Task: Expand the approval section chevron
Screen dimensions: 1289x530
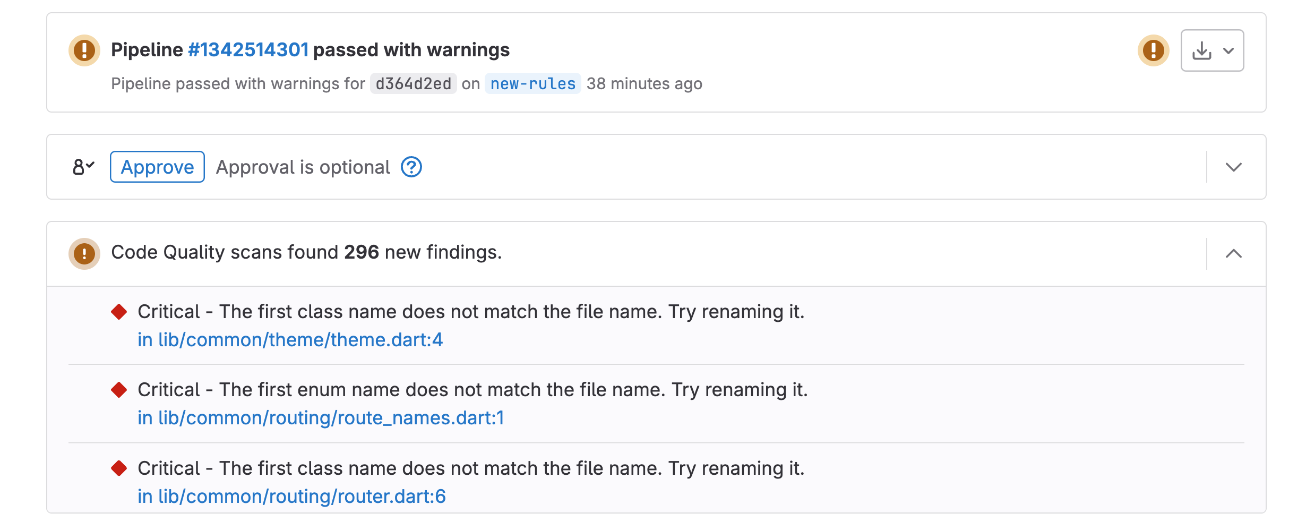Action: click(1233, 167)
